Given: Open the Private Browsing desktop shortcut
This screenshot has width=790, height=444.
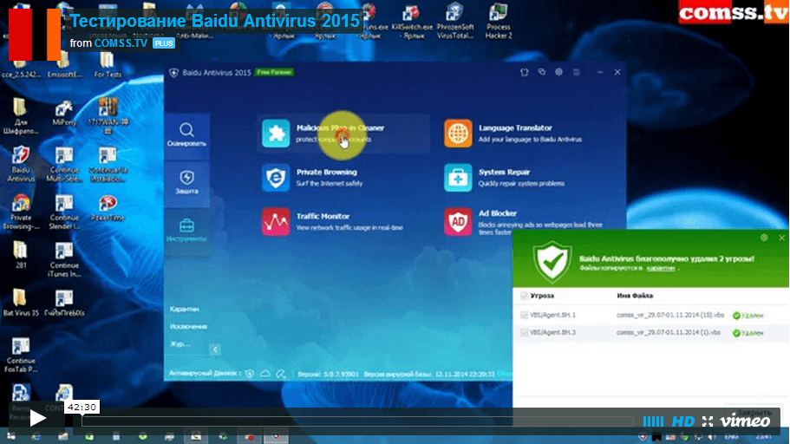Looking at the screenshot, I should [x=21, y=212].
